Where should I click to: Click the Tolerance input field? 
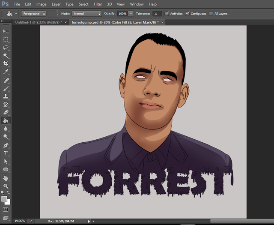157,14
